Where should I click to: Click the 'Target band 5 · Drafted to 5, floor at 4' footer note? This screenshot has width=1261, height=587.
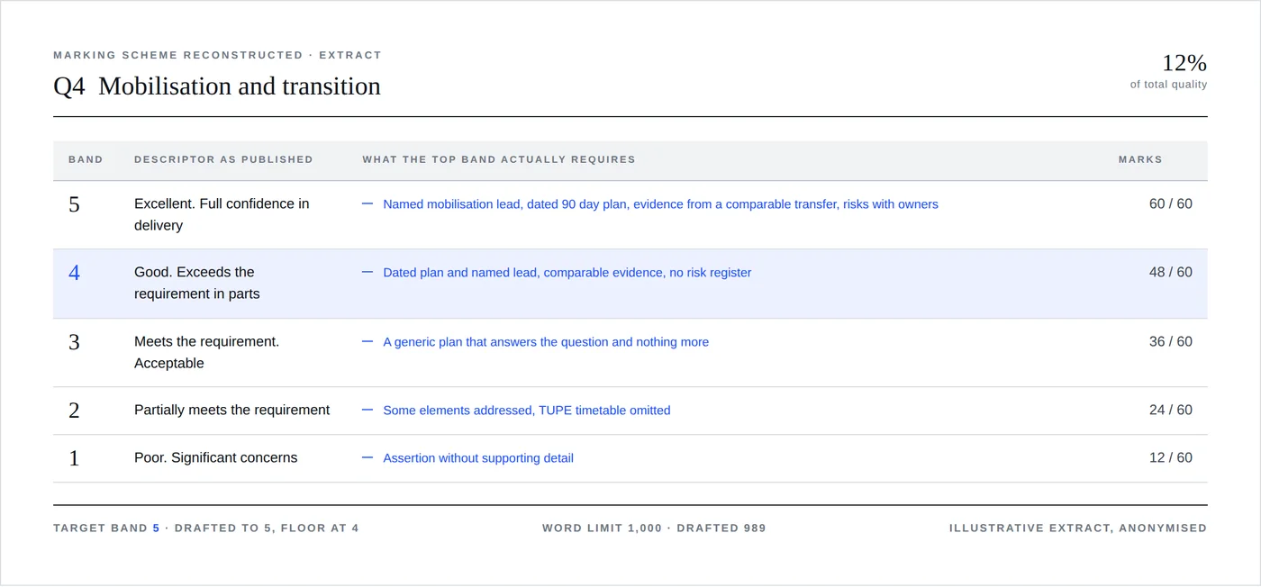206,528
